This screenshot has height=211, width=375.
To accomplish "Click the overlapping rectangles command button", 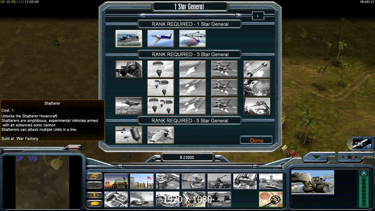I will pyautogui.click(x=95, y=176).
